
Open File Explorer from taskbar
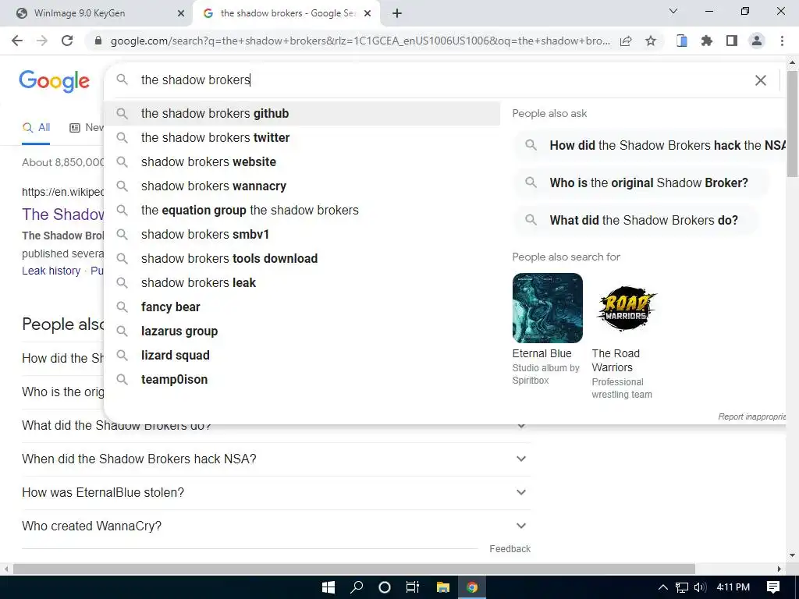pyautogui.click(x=443, y=587)
